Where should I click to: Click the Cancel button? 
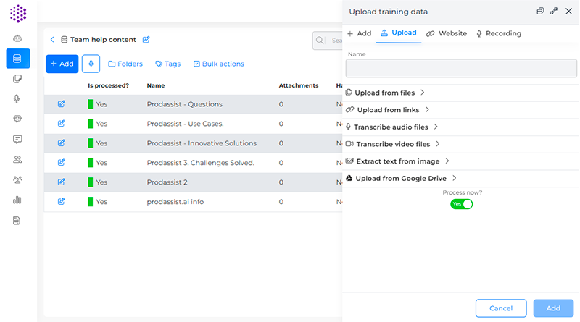click(x=501, y=308)
